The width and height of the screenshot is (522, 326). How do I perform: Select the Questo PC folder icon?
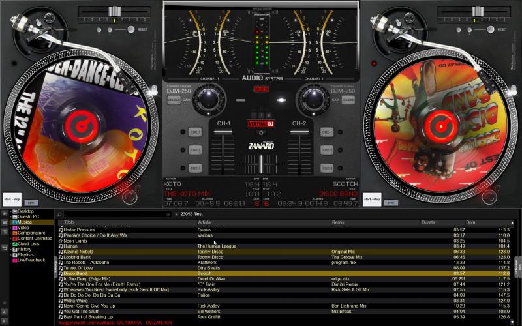14,216
